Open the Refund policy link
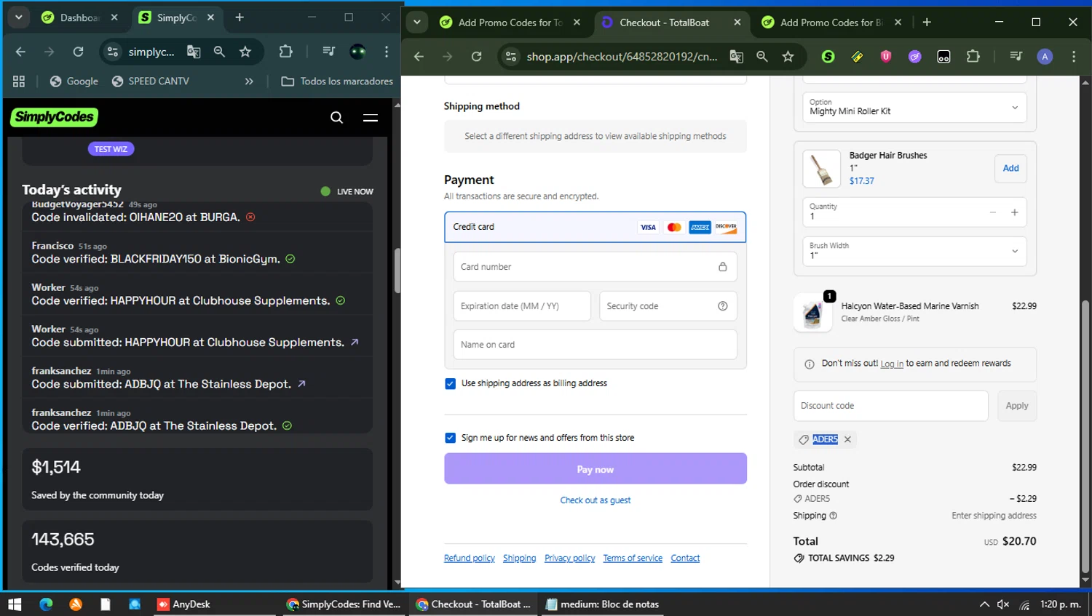 pyautogui.click(x=470, y=559)
